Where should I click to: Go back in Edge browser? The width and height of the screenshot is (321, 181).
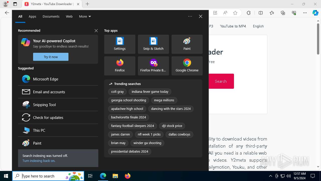7,13
